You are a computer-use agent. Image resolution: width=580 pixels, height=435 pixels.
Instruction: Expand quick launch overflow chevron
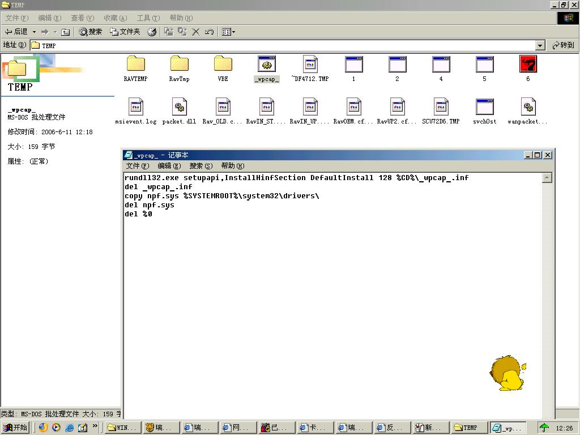tap(95, 426)
